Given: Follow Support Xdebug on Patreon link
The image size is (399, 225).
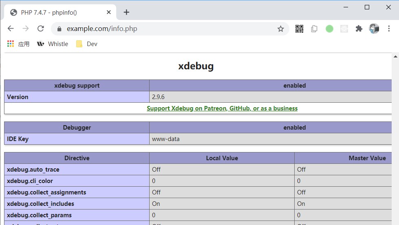Looking at the screenshot, I should [222, 108].
